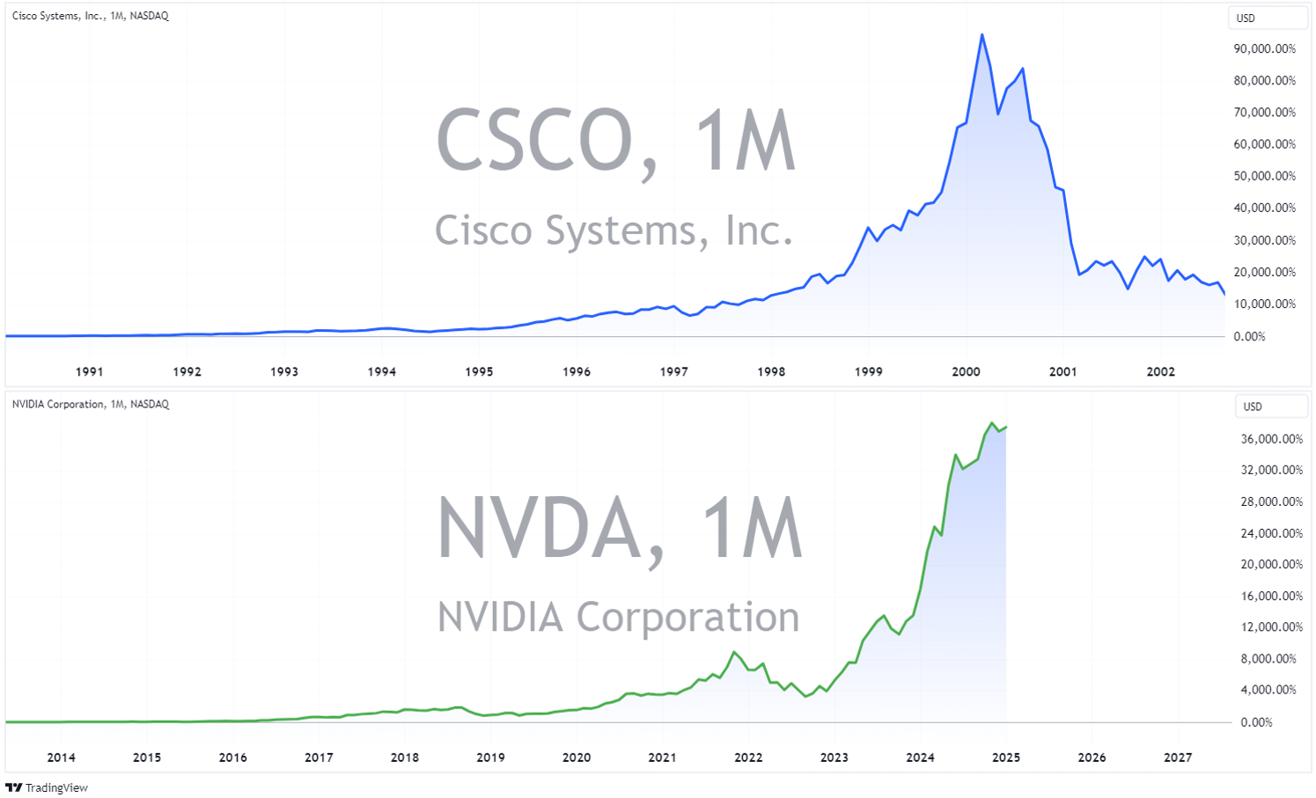The height and width of the screenshot is (798, 1316).
Task: Click the peak of the blue Cisco line
Action: (981, 35)
